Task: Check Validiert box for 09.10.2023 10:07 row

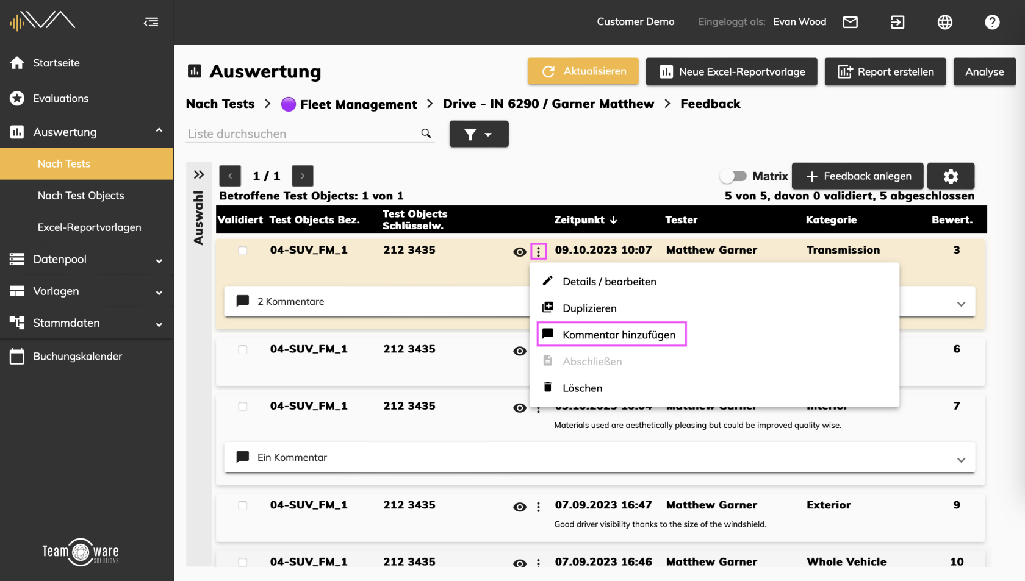Action: tap(243, 251)
